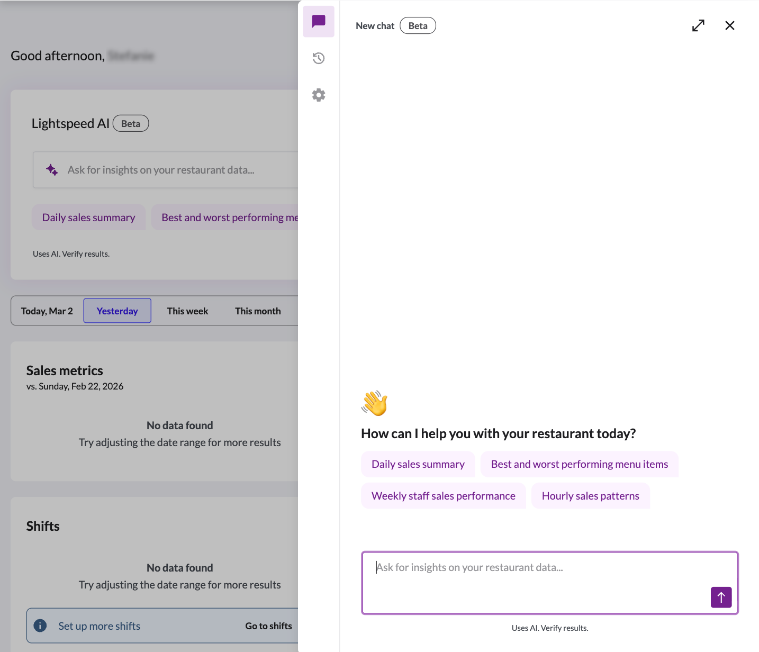Viewport: 759px width, 652px height.
Task: Select the Yesterday tab
Action: click(x=117, y=311)
